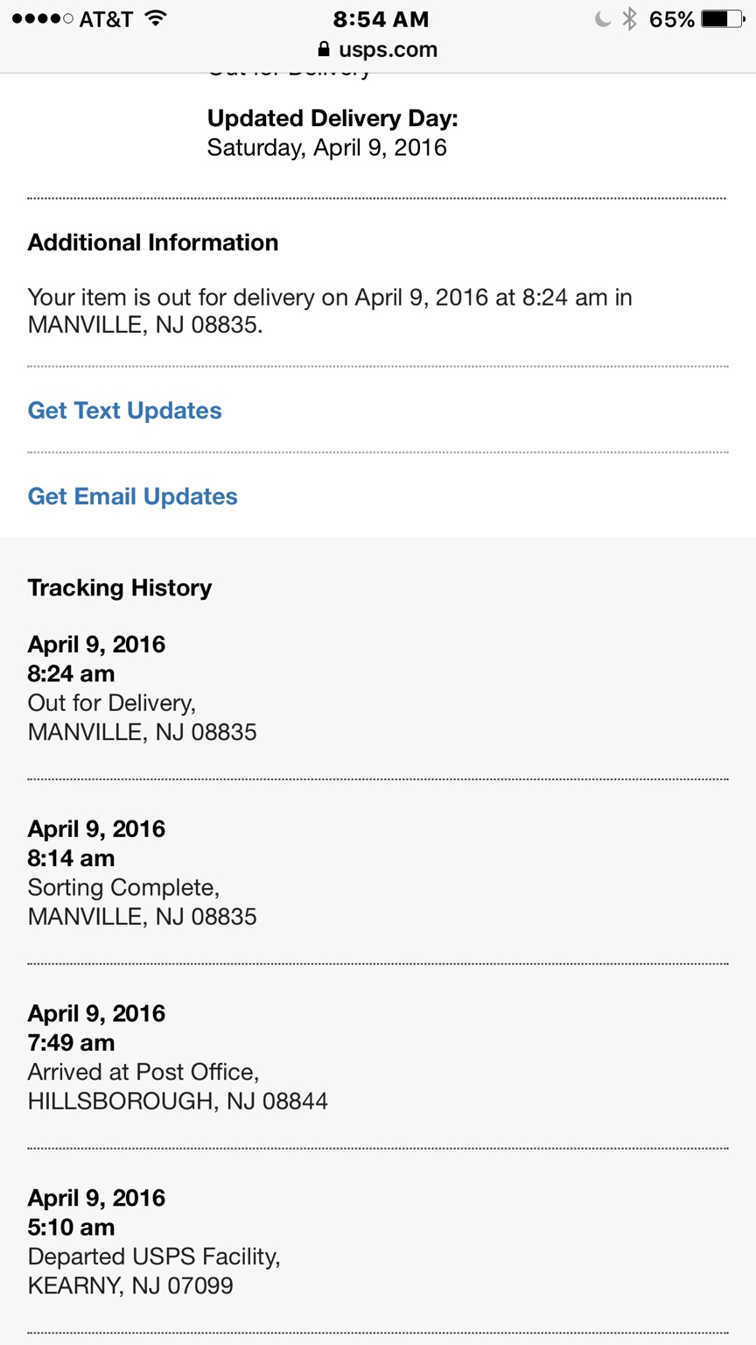The image size is (756, 1345).
Task: Tap the Saturday, April 9, 2016 date
Action: 327,147
